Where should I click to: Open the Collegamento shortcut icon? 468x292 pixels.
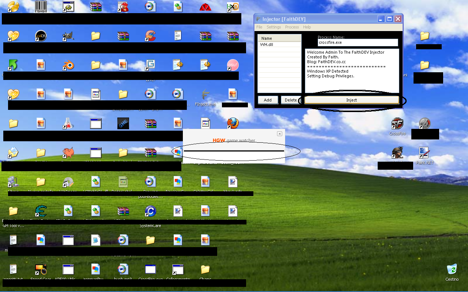coord(178,270)
